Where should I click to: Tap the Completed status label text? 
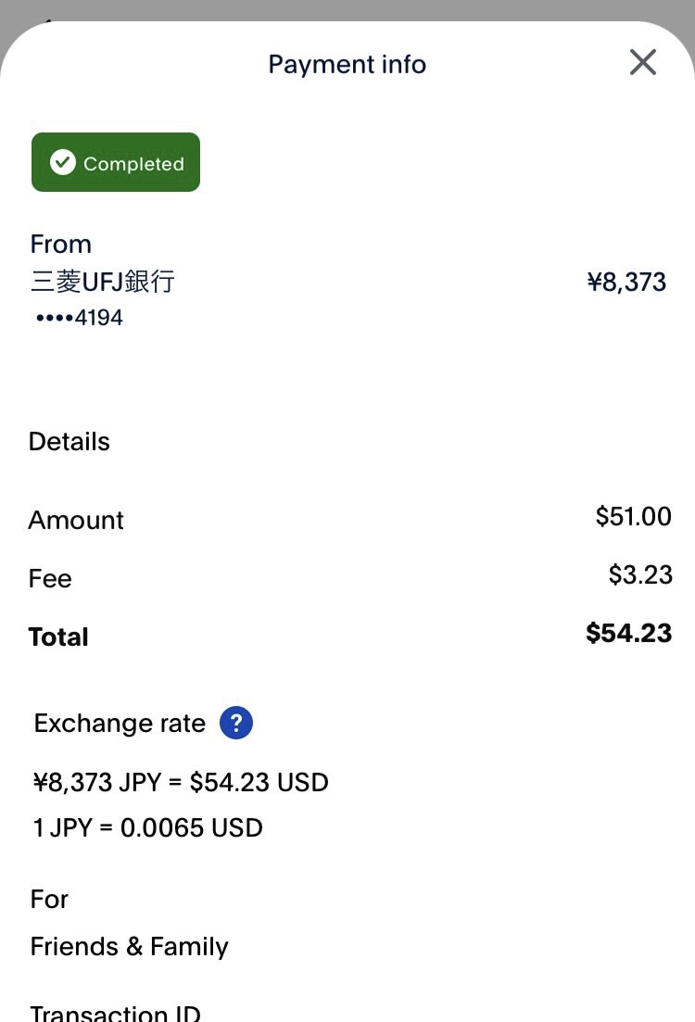point(133,164)
